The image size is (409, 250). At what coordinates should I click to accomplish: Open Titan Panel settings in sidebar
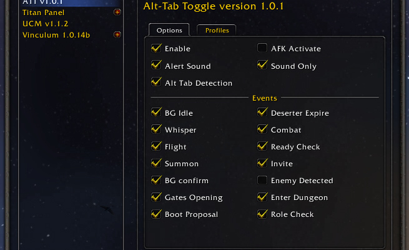pos(43,12)
